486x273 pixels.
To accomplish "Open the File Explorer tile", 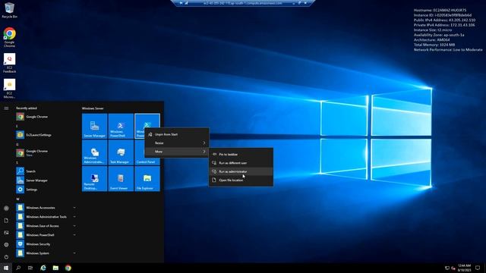I will pyautogui.click(x=147, y=179).
